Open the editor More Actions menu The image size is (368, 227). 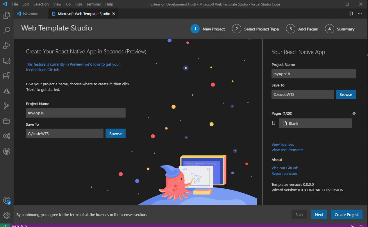pos(360,14)
